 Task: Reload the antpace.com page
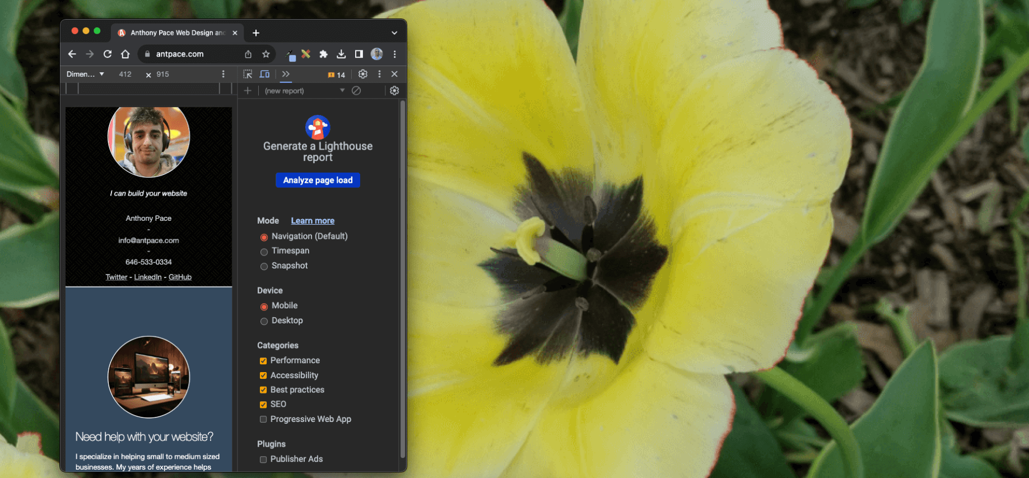click(x=108, y=54)
